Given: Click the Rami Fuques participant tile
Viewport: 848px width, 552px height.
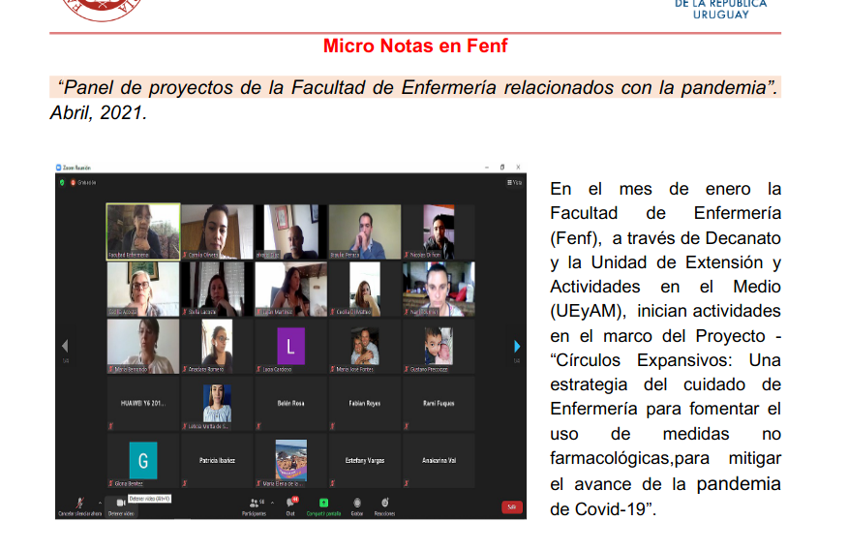Looking at the screenshot, I should tap(439, 404).
